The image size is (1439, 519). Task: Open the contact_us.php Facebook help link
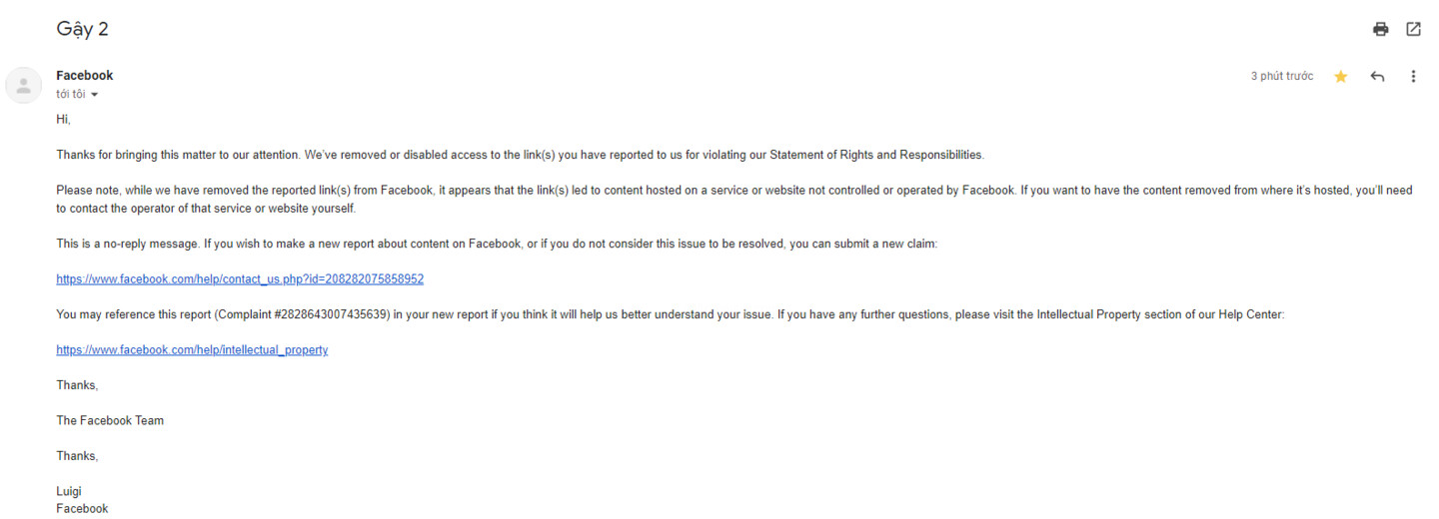pyautogui.click(x=240, y=279)
